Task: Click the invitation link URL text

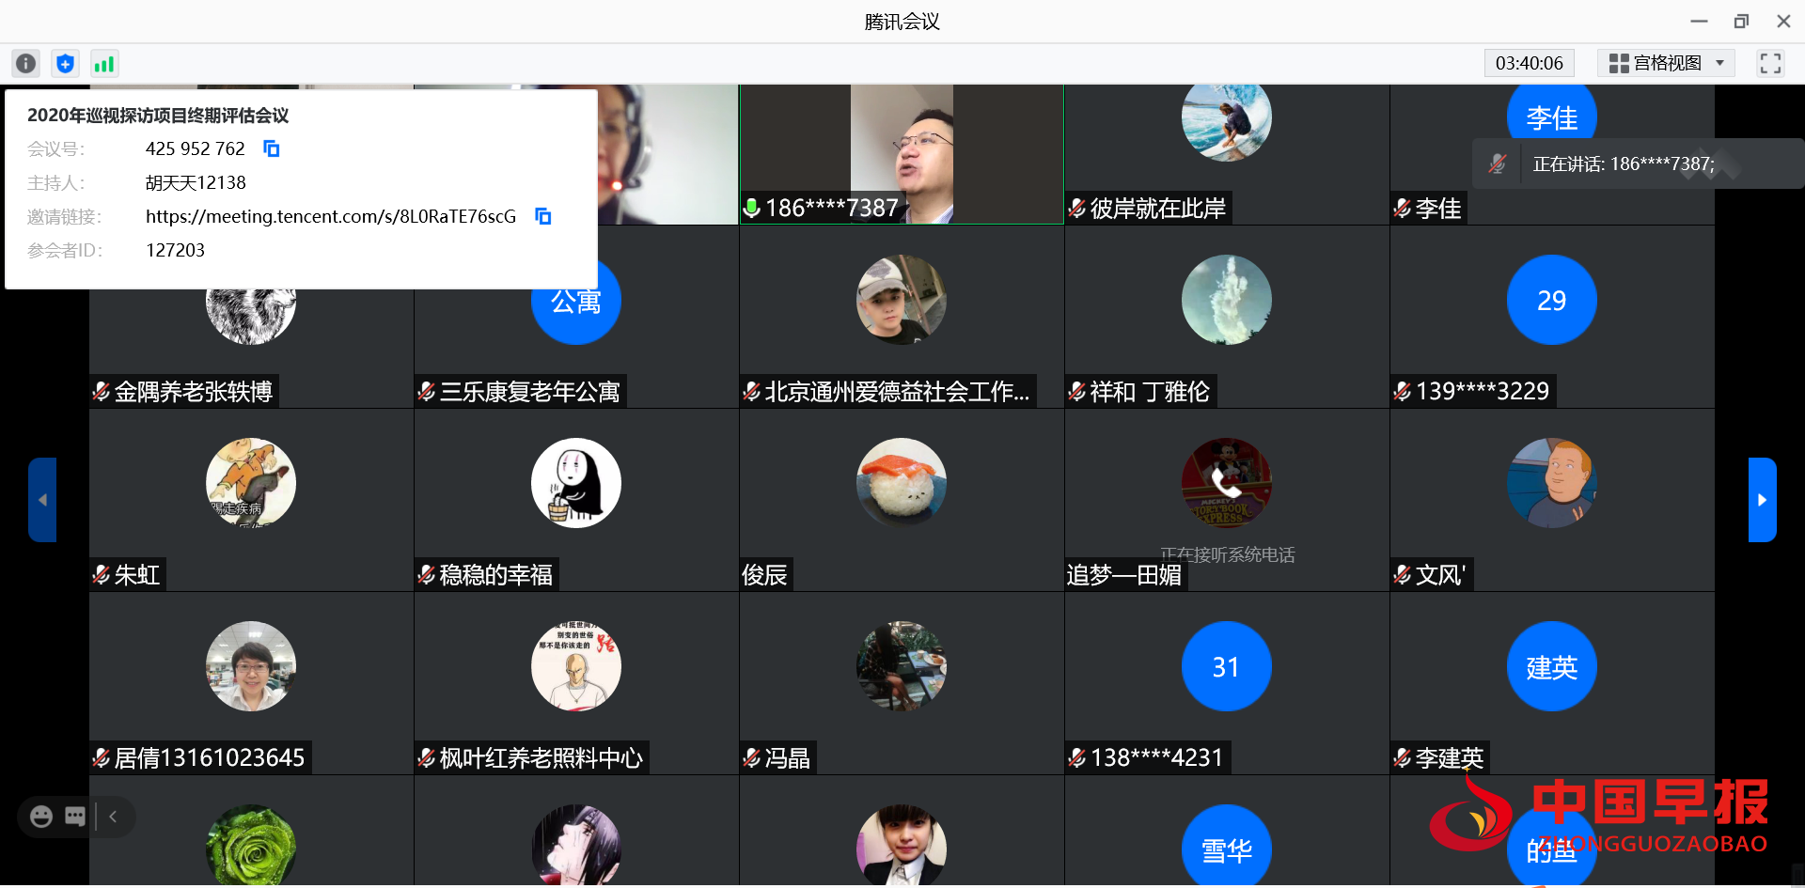Action: tap(331, 216)
